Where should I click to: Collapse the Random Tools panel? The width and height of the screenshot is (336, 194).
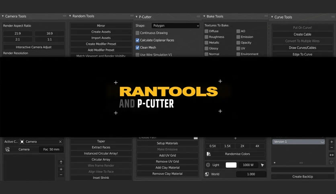tap(70, 16)
